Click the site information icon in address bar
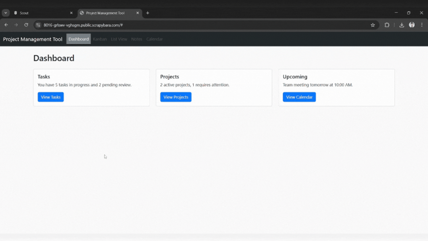The width and height of the screenshot is (428, 241). coord(38,25)
